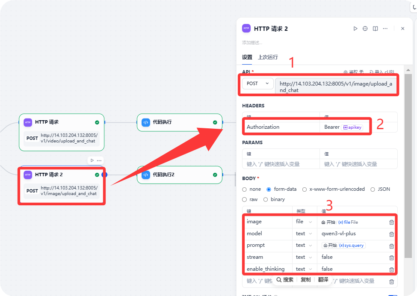Click the stream row false value
The image size is (417, 296).
(x=327, y=257)
